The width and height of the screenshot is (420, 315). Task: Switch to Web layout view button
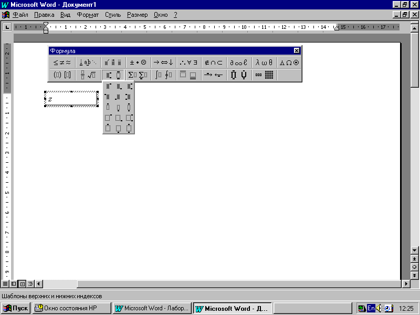tap(14, 283)
